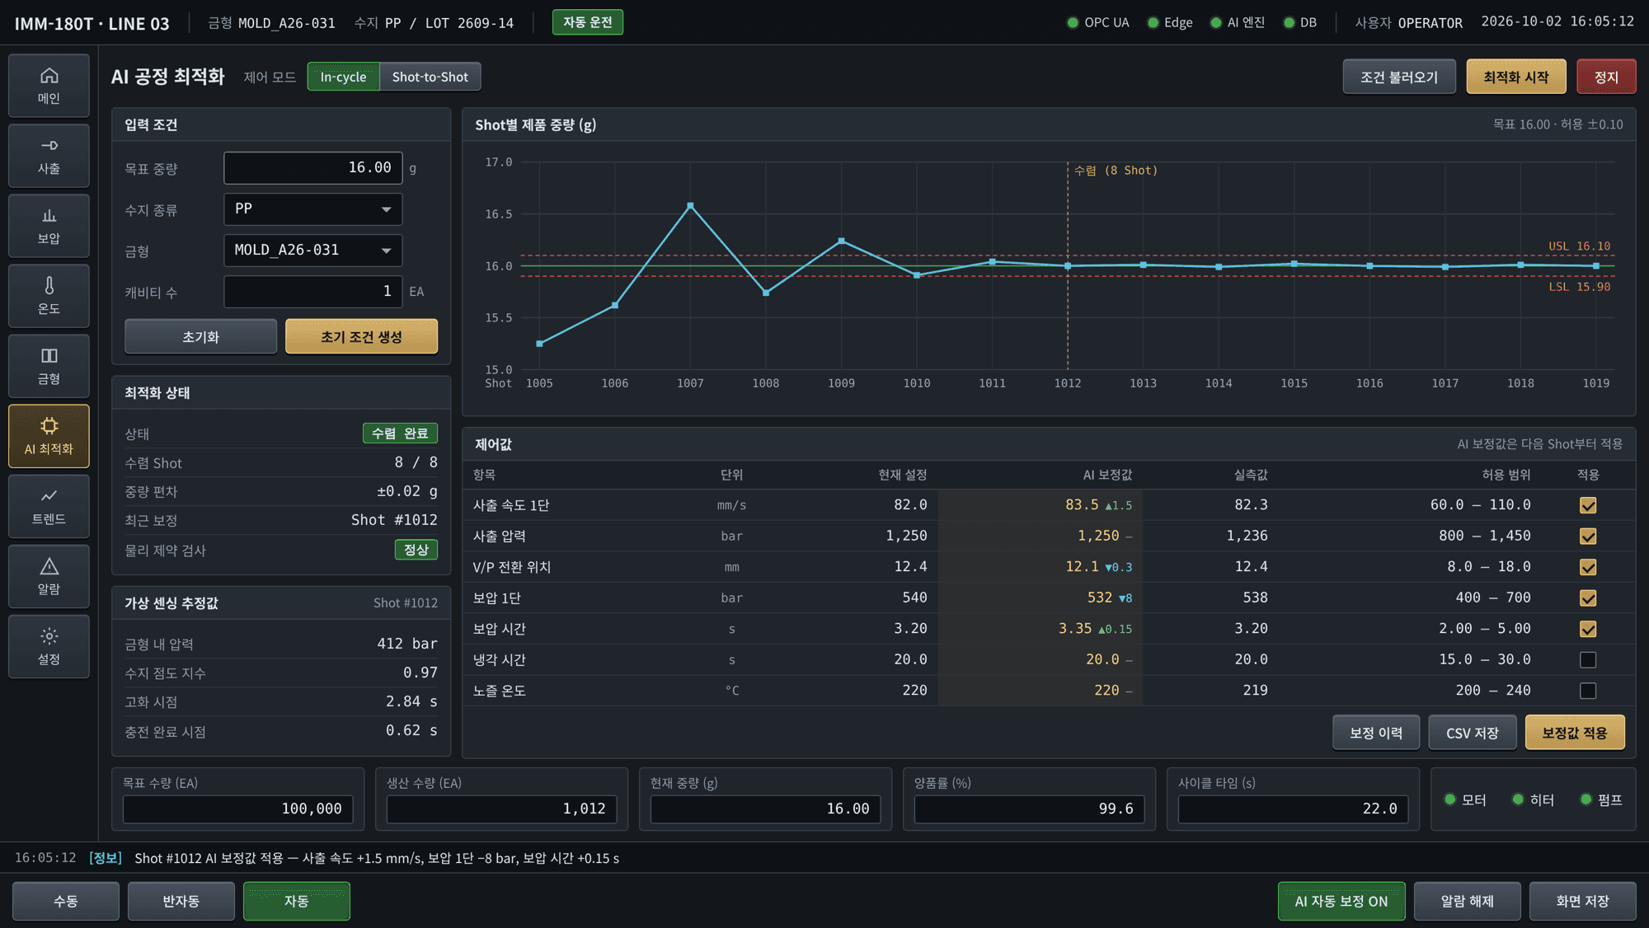
Task: Enable 적용 checkbox for 냉각 시간
Action: click(1588, 660)
